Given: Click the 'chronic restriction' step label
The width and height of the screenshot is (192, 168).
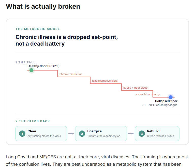Looking at the screenshot, I should pos(71,74).
